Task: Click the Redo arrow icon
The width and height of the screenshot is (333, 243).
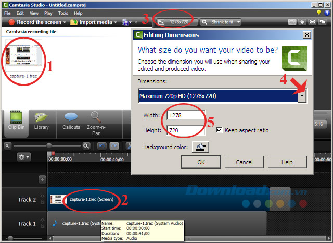Action: [x=114, y=146]
